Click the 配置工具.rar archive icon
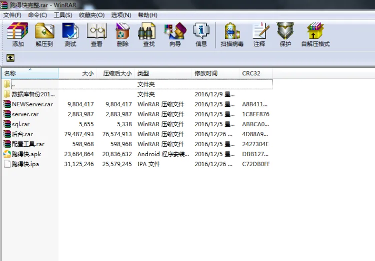The width and height of the screenshot is (375, 261). (x=7, y=144)
